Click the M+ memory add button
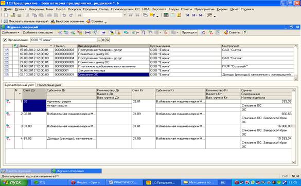The width and height of the screenshot is (301, 186). pos(194,15)
